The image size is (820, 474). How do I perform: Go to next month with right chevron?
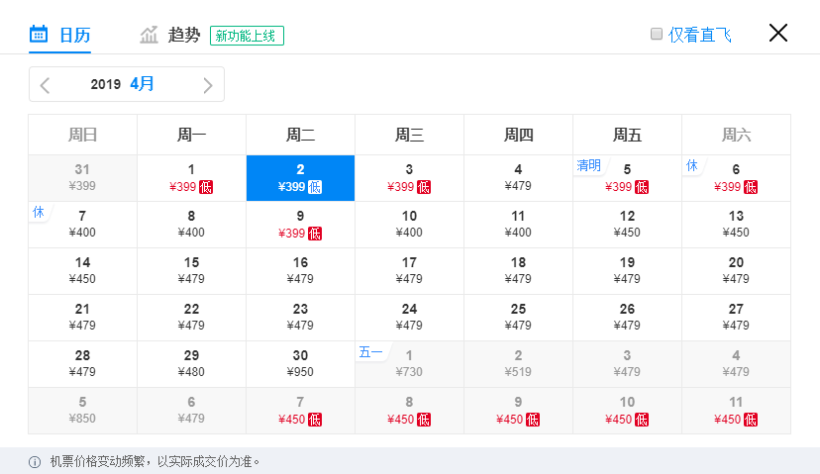point(208,85)
